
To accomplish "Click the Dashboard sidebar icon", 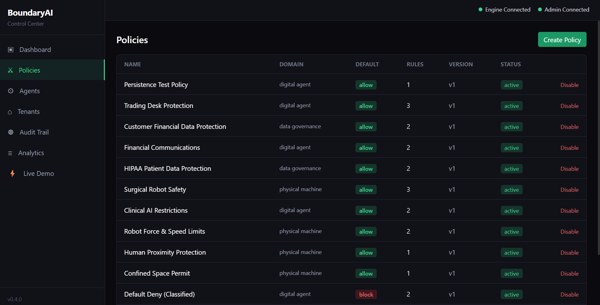I will (11, 50).
